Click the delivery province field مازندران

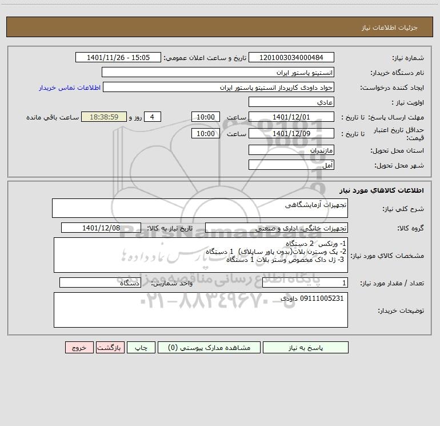point(291,150)
